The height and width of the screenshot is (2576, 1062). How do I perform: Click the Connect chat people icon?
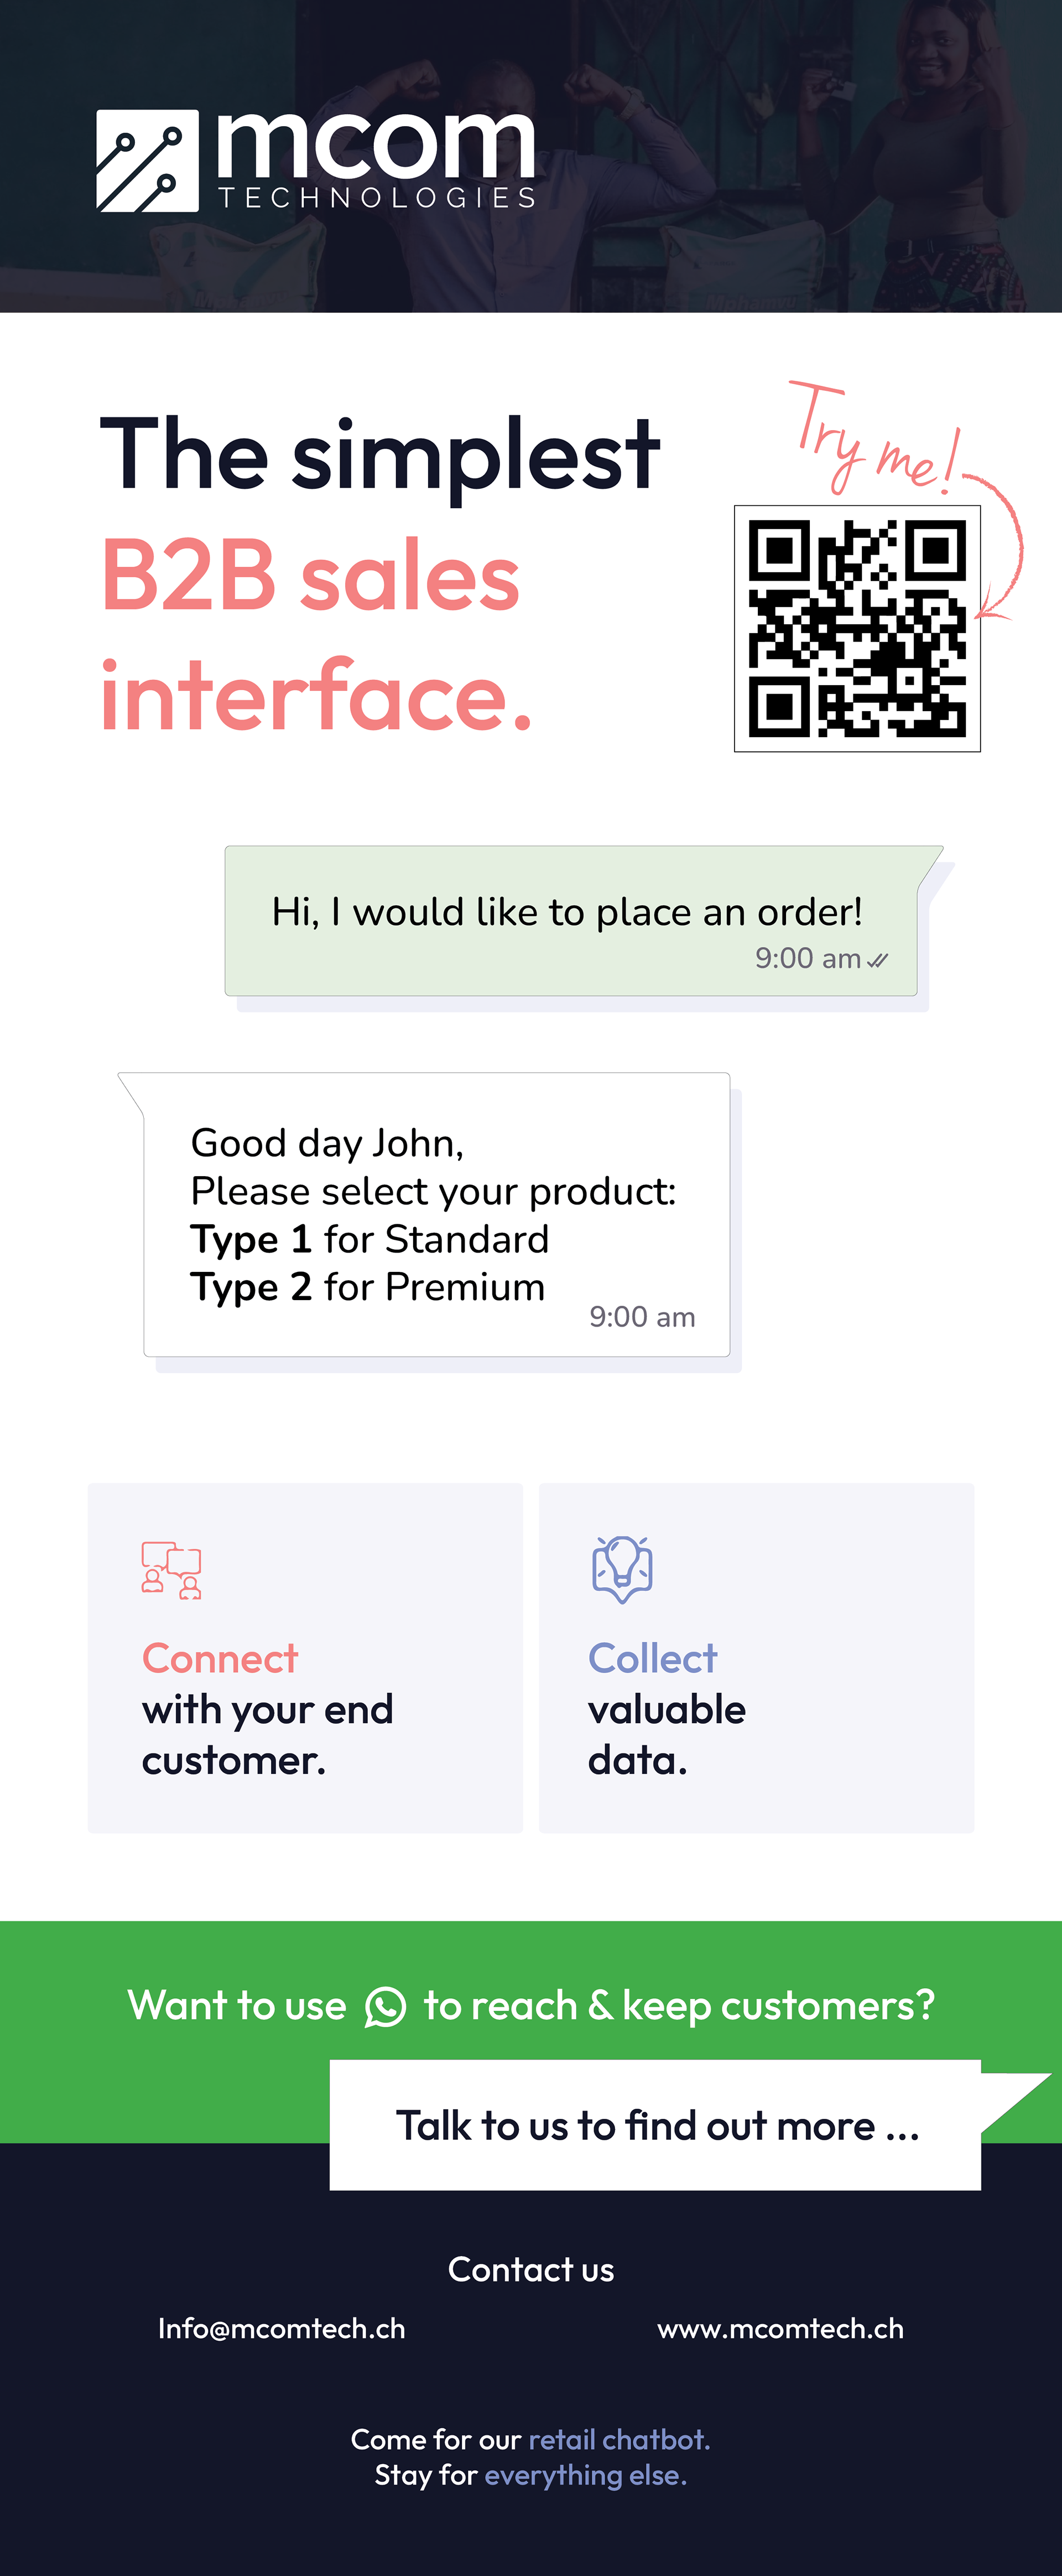click(x=172, y=1570)
